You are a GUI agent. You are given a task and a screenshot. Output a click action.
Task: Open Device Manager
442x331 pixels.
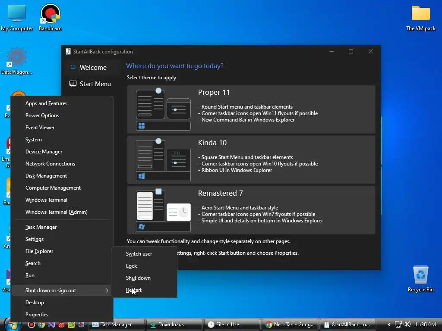pyautogui.click(x=62, y=152)
